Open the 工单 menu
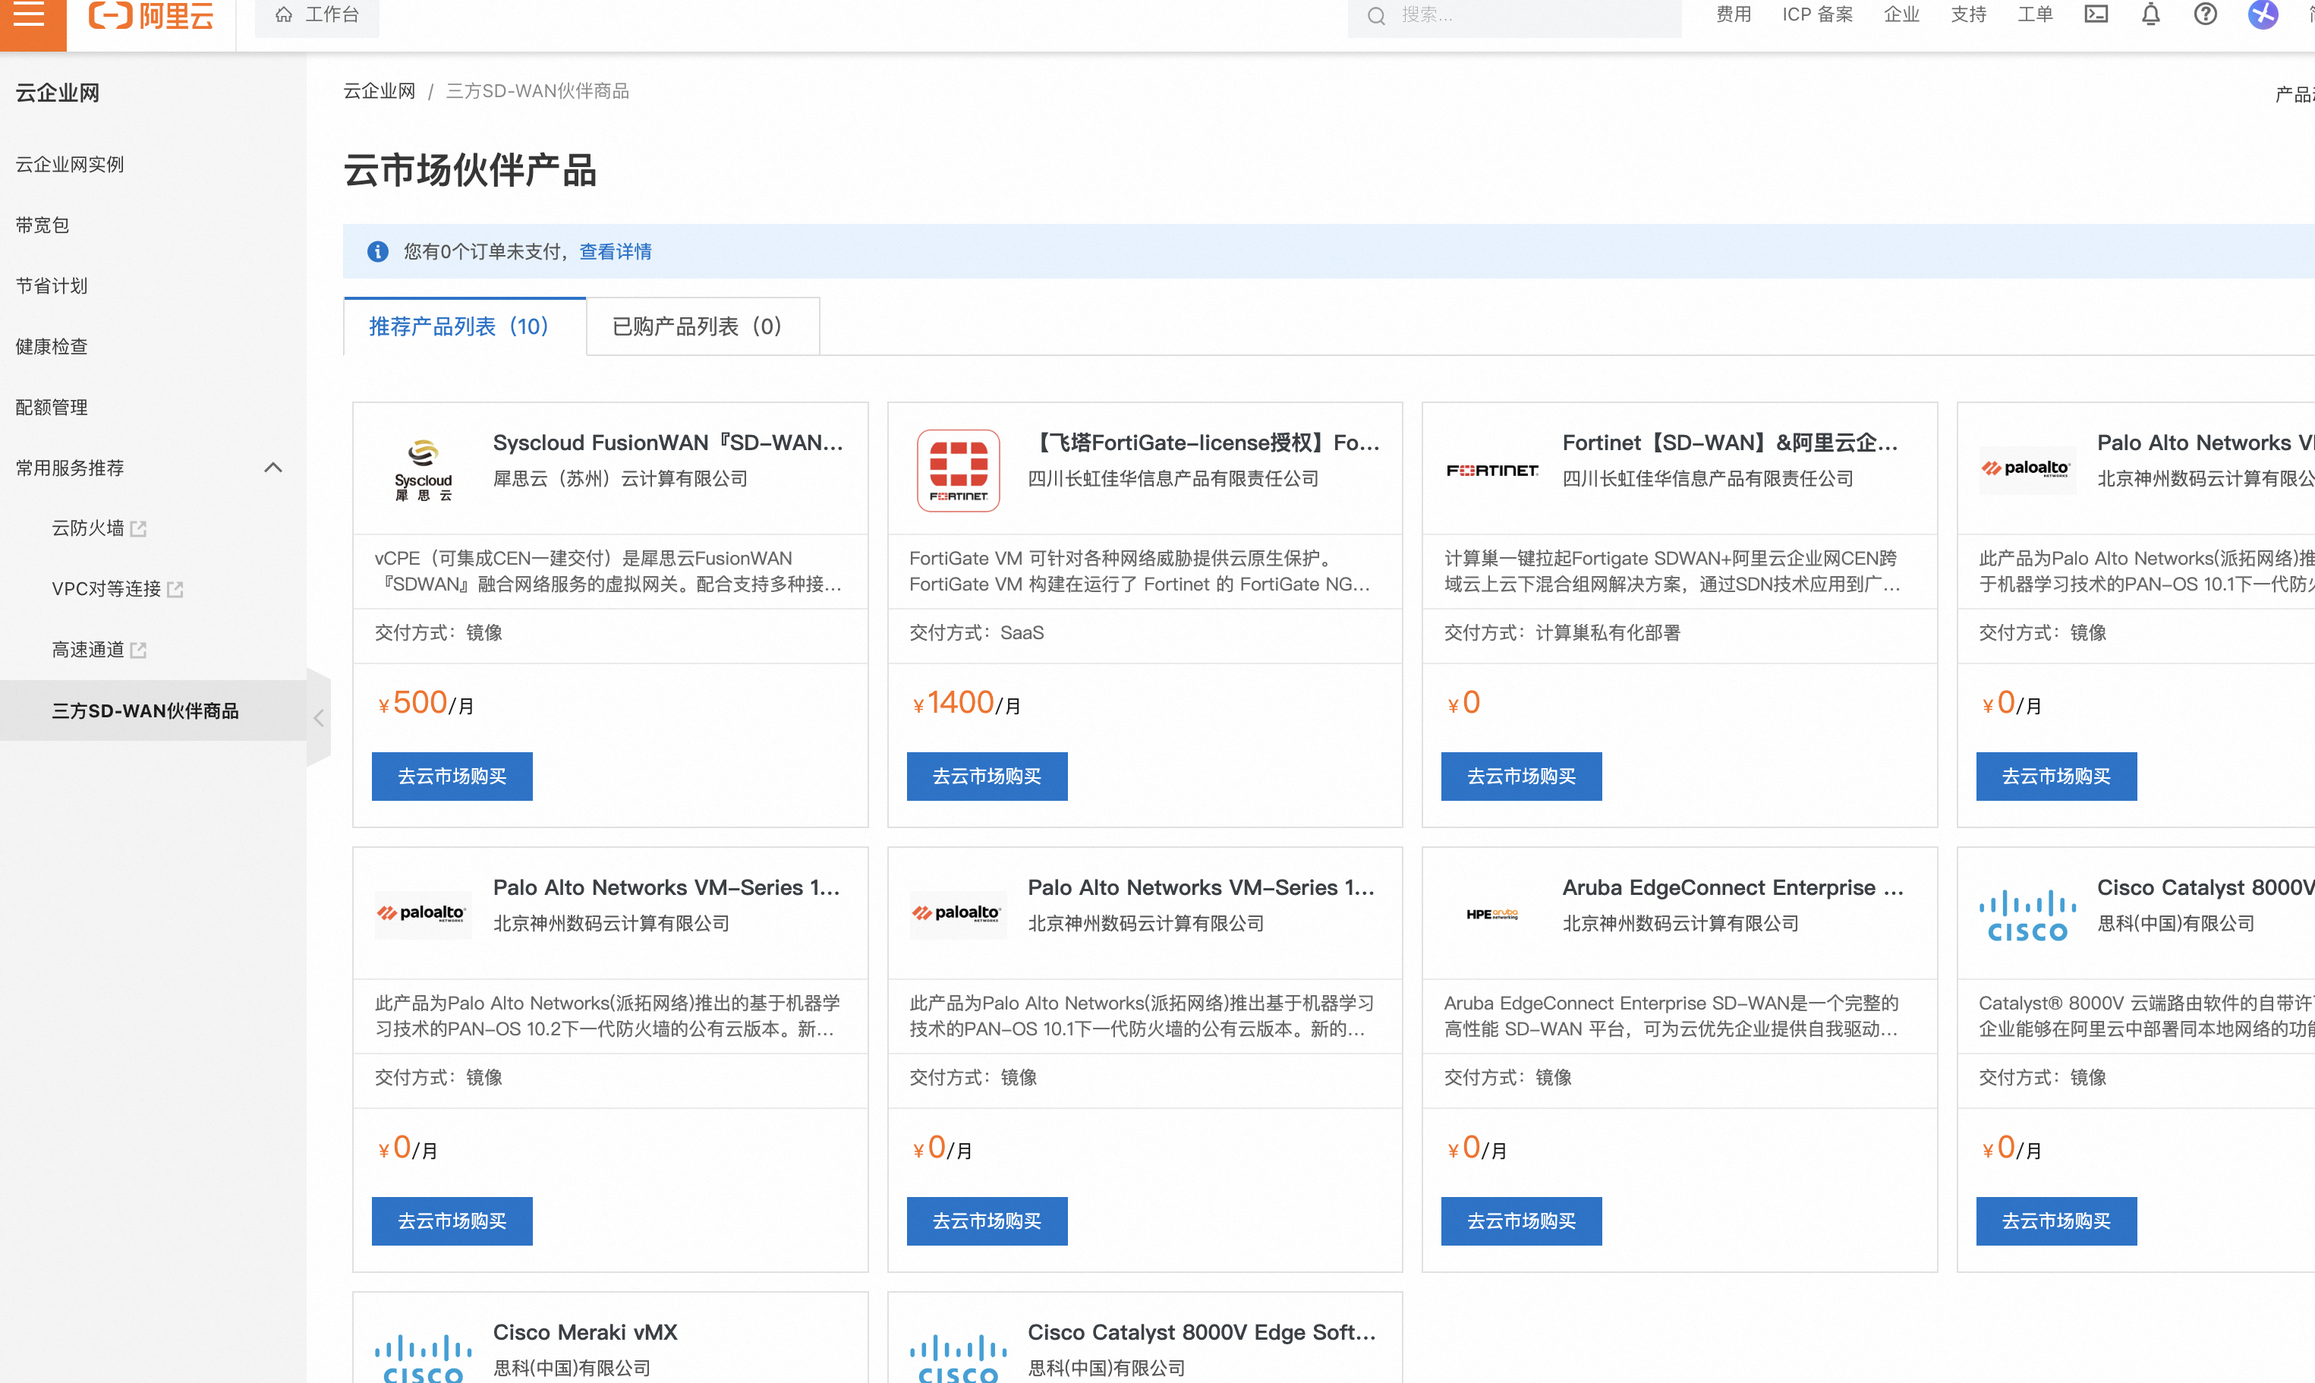 tap(2036, 14)
